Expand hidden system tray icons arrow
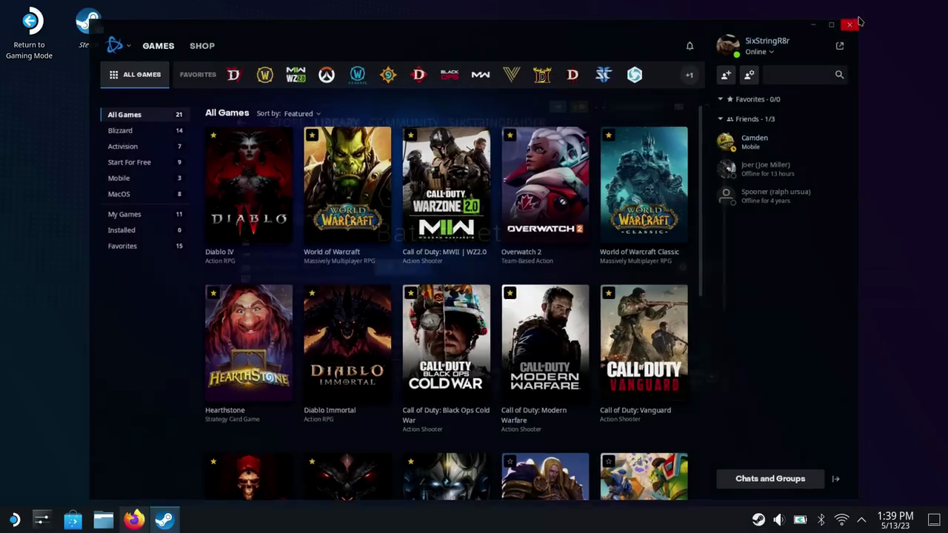Viewport: 948px width, 533px height. 861,520
